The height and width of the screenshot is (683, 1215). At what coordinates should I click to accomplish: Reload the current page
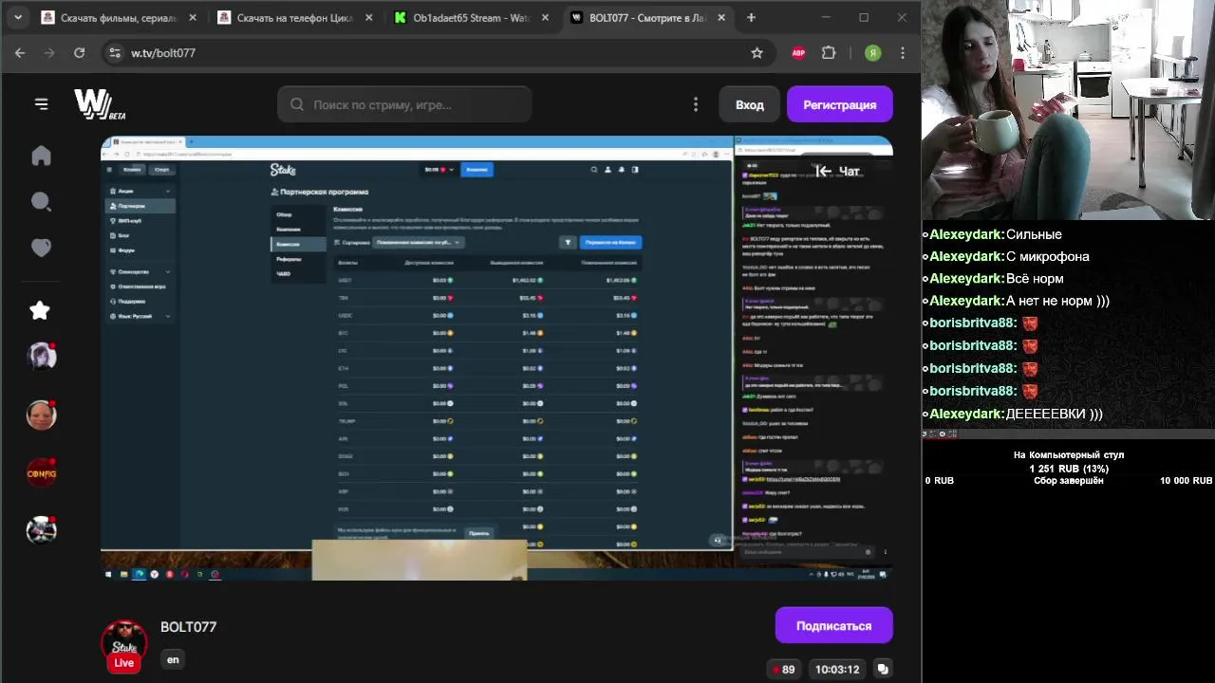(79, 53)
